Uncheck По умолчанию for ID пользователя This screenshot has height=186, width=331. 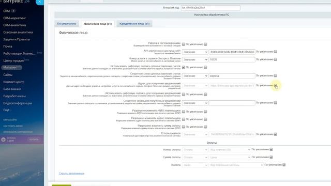pos(276,134)
